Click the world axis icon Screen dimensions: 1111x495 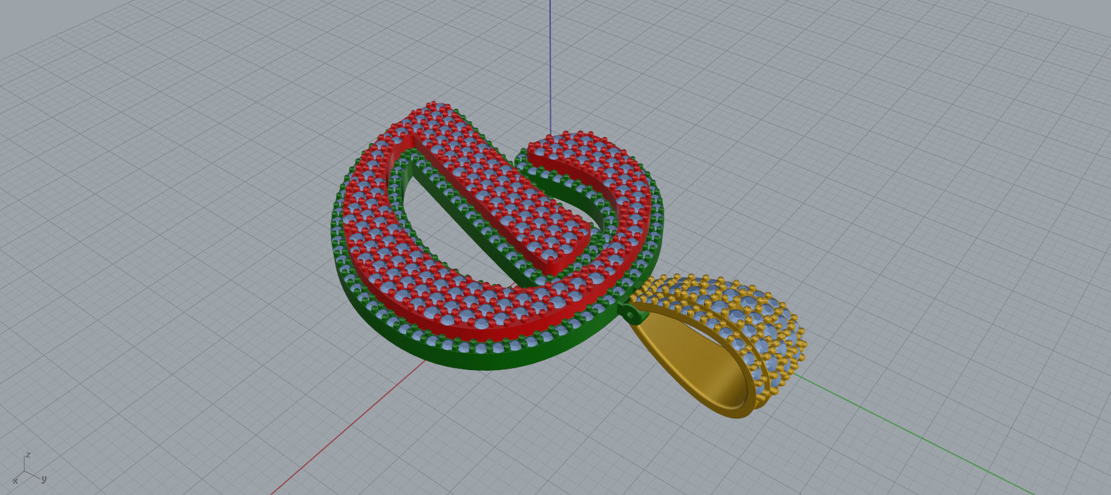coord(29,469)
